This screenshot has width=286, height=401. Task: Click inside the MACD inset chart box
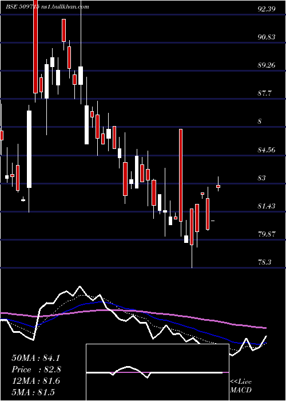click(157, 372)
